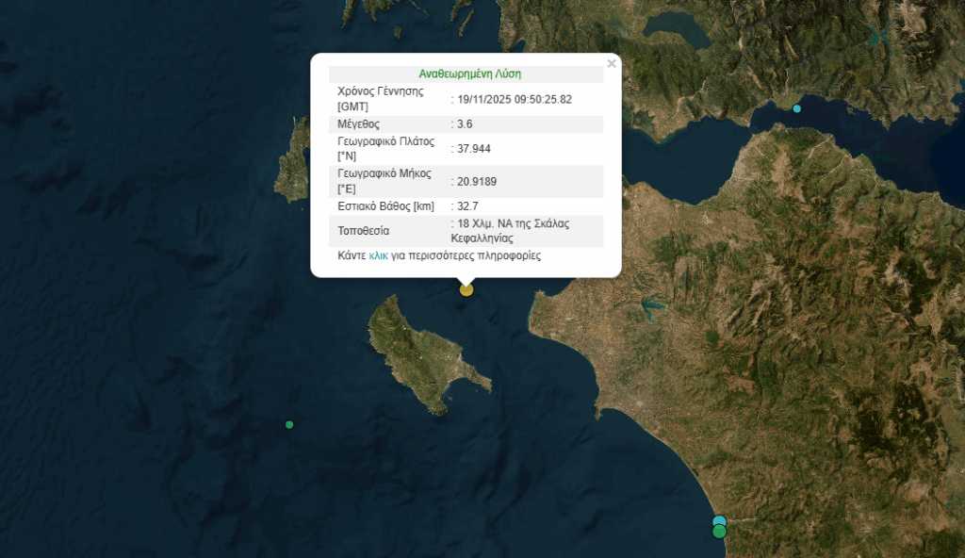
Task: Click the large green marker on the southern coast
Action: point(720,533)
